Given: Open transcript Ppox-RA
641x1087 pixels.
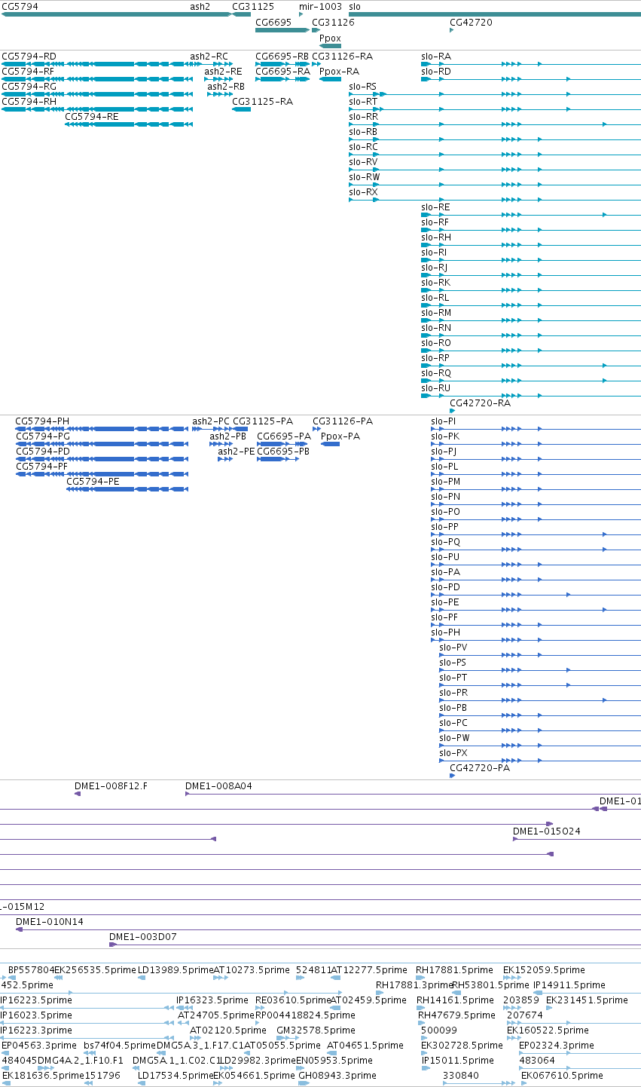Looking at the screenshot, I should tap(339, 72).
